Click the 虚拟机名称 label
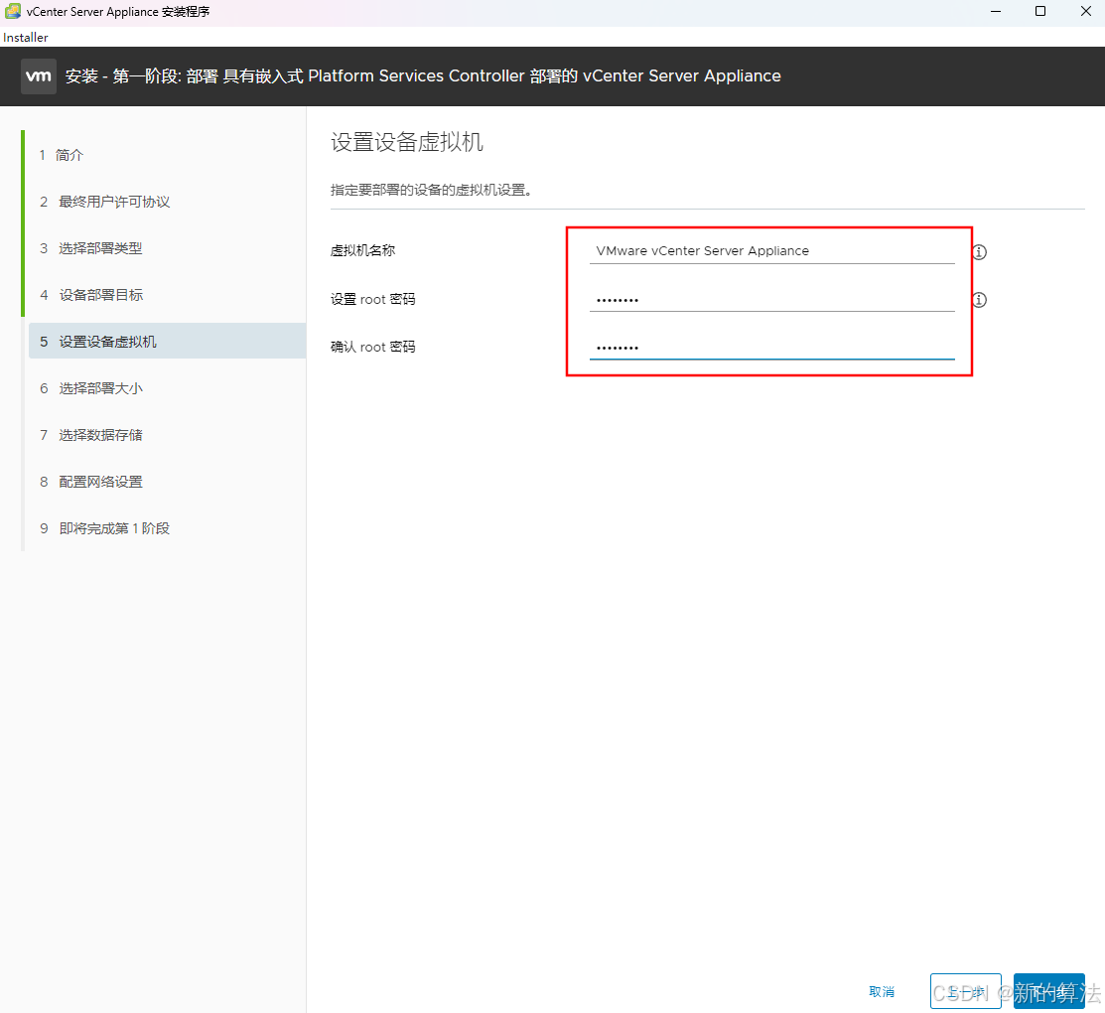 click(363, 251)
